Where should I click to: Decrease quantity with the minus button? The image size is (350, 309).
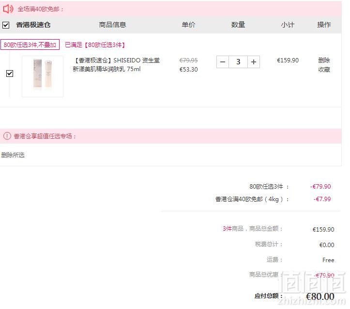coord(223,62)
